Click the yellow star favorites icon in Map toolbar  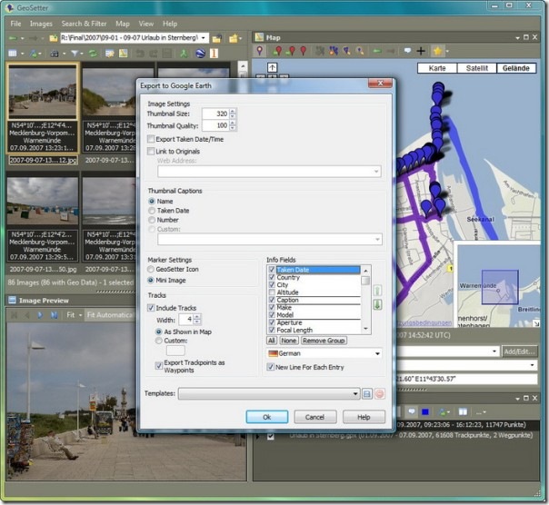437,51
